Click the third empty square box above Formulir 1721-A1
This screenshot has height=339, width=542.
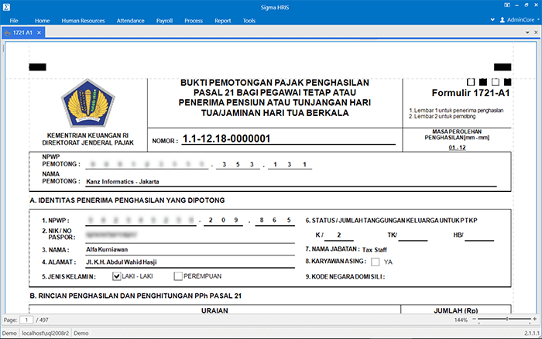click(x=496, y=82)
